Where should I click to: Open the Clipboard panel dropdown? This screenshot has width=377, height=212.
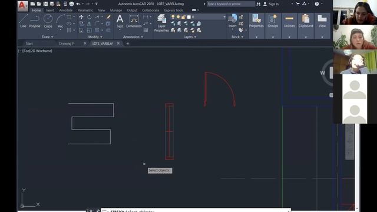click(x=306, y=37)
